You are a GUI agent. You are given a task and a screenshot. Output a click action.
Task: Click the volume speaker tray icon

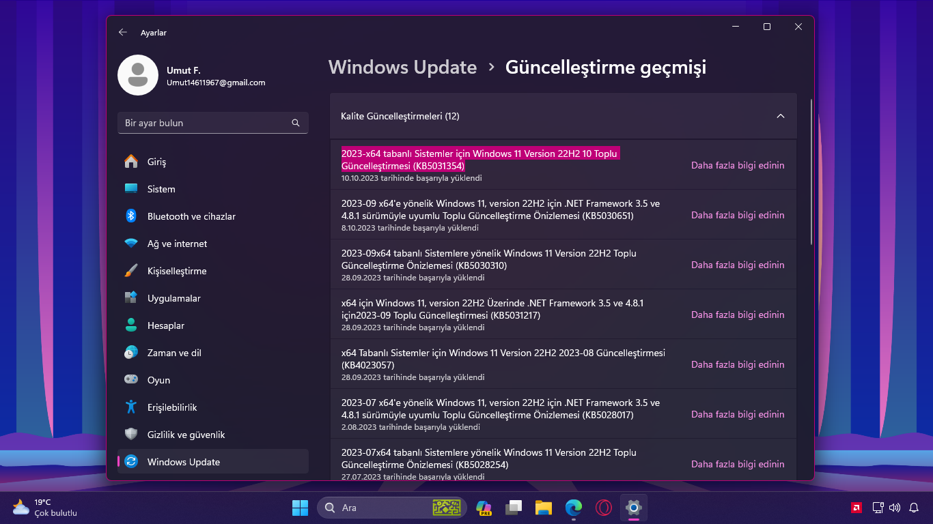[895, 508]
